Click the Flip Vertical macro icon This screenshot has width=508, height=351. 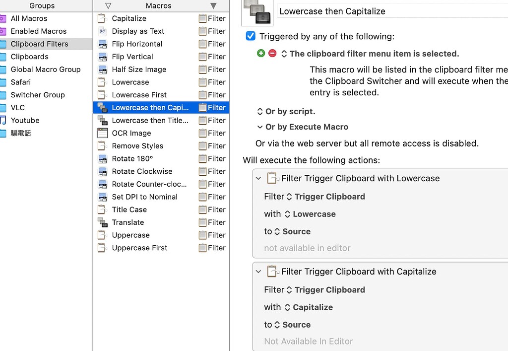click(x=102, y=56)
